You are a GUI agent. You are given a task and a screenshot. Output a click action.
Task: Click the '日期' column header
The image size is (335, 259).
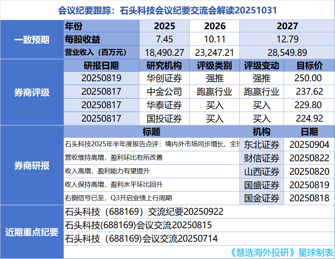[x=309, y=132]
